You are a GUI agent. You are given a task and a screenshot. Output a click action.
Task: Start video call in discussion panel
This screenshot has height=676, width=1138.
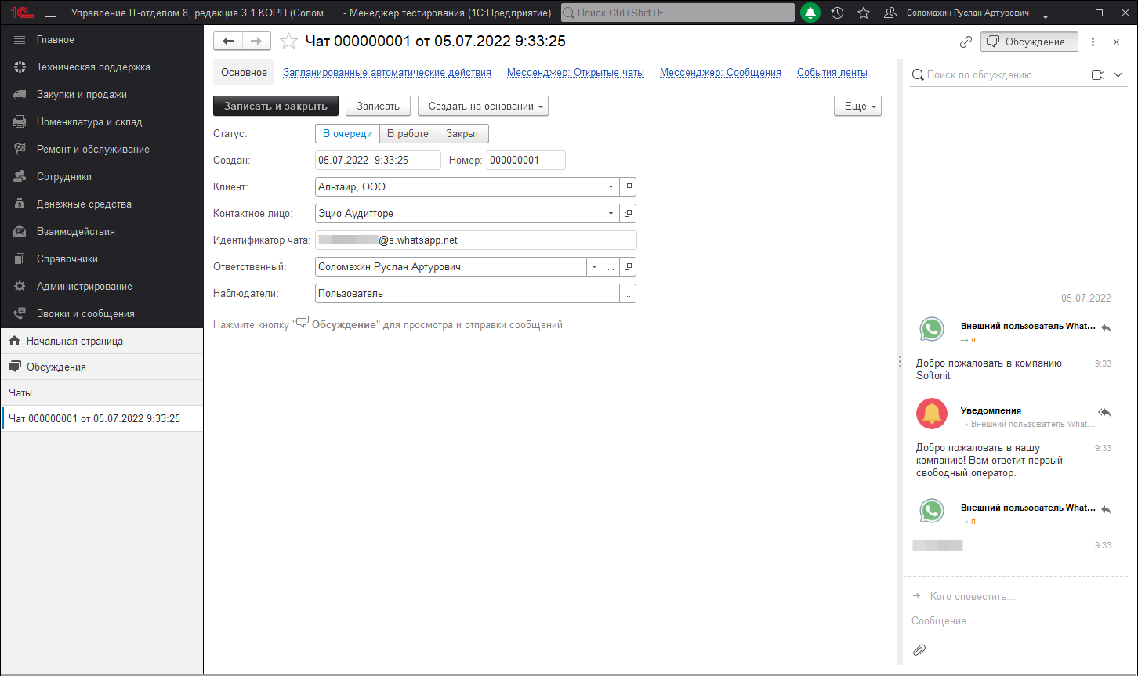tap(1097, 75)
